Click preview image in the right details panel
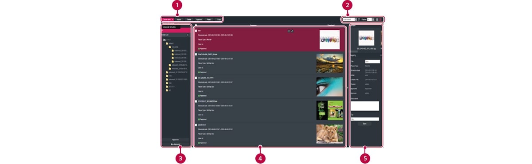This screenshot has width=532, height=164. point(366,38)
